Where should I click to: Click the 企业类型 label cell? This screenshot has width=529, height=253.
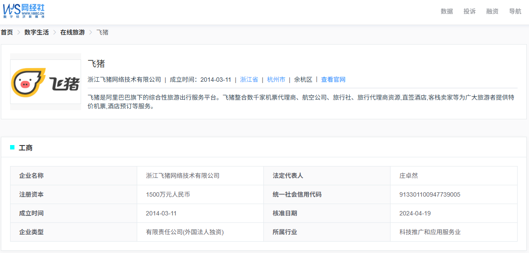(x=74, y=232)
